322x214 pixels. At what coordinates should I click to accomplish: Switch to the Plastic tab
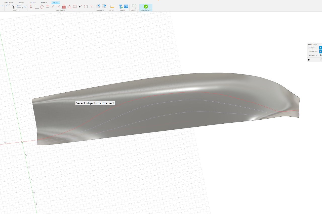[x=21, y=3]
